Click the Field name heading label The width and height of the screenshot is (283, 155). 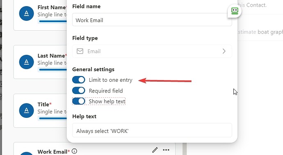[87, 7]
